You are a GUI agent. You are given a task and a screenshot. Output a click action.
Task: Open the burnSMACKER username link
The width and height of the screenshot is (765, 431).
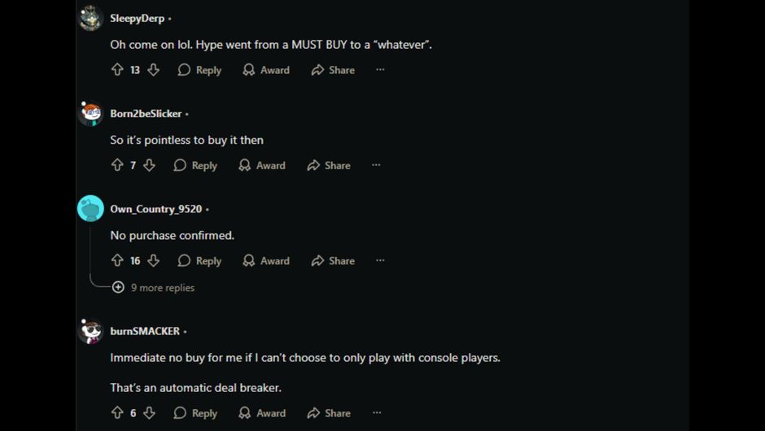pyautogui.click(x=145, y=331)
